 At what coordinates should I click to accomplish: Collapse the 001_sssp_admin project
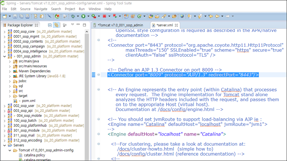(5, 56)
